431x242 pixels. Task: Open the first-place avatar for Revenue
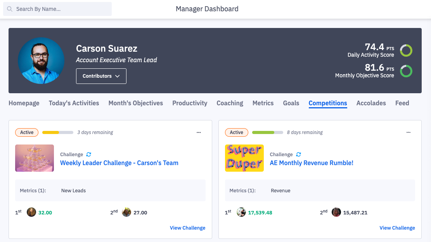point(241,212)
